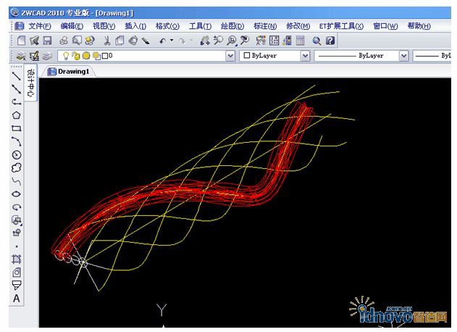Create a new drawing file
457x332 pixels.
(x=22, y=41)
